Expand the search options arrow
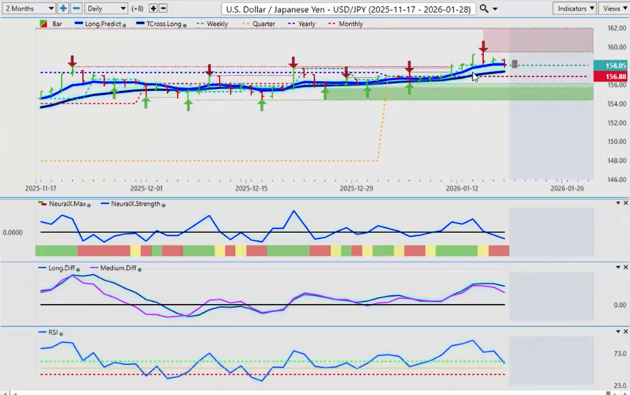This screenshot has width=630, height=395. [x=496, y=9]
